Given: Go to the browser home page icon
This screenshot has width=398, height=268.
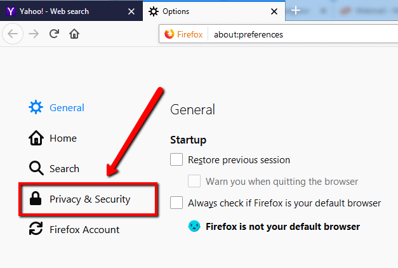Looking at the screenshot, I should (x=74, y=34).
